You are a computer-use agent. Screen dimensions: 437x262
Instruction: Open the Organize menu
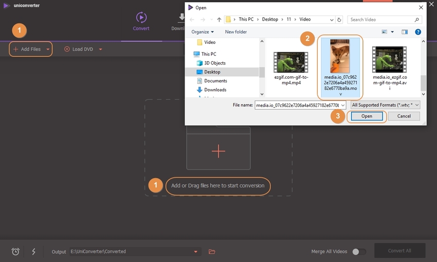[x=203, y=32]
